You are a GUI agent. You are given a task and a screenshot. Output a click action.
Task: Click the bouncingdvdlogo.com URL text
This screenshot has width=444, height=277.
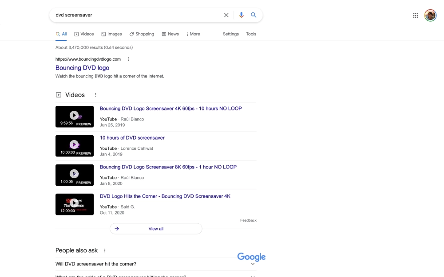point(88,59)
